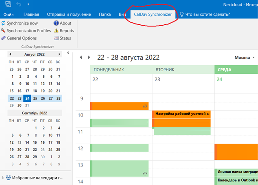The height and width of the screenshot is (185, 258).
Task: Go to next month in mini calendar
Action: pyautogui.click(x=59, y=54)
